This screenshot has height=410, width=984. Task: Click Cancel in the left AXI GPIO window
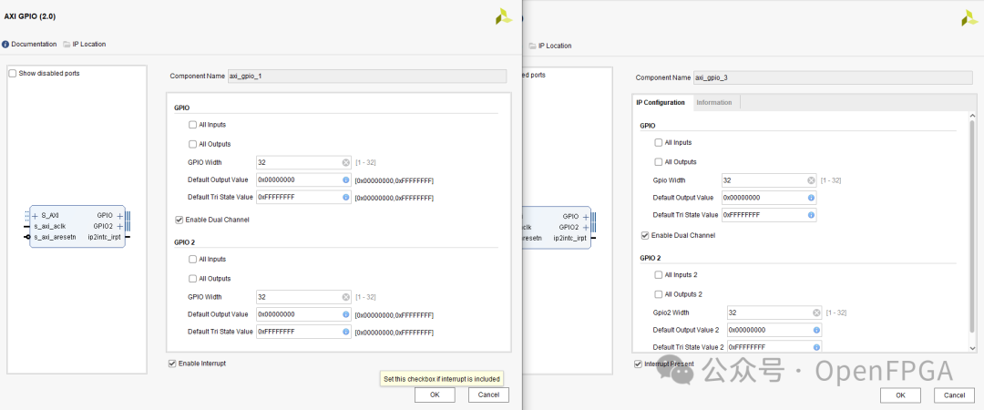(488, 395)
